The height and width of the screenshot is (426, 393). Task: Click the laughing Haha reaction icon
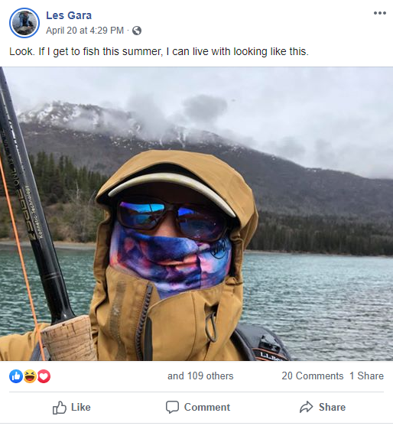pyautogui.click(x=30, y=376)
